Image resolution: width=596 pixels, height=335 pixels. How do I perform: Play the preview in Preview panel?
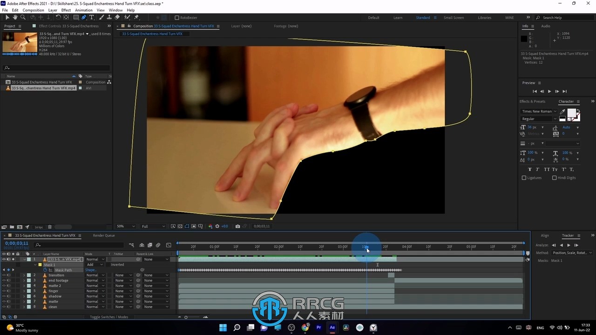tap(549, 91)
